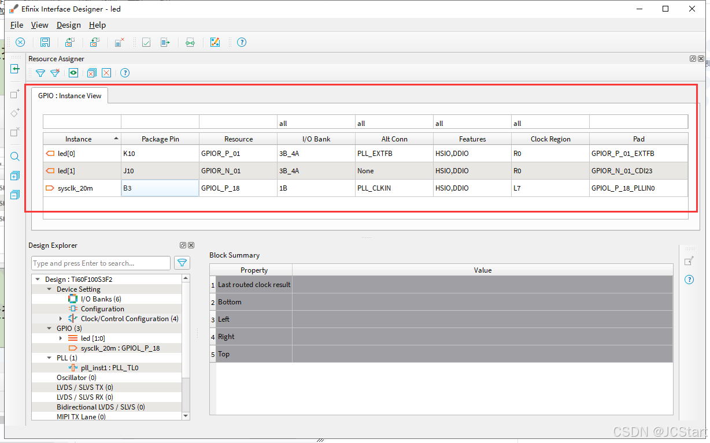Select pll_inst1 : PLL_TL0 tree item
The height and width of the screenshot is (443, 710).
pos(109,368)
